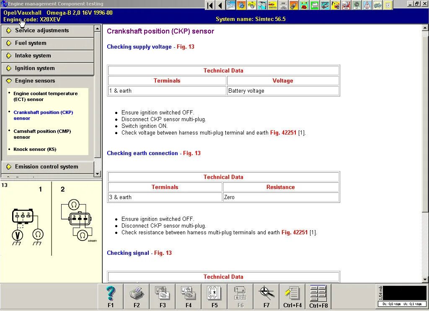The height and width of the screenshot is (311, 429).
Task: Open Fig. 13 link beside Checking earth connection
Action: [x=192, y=153]
